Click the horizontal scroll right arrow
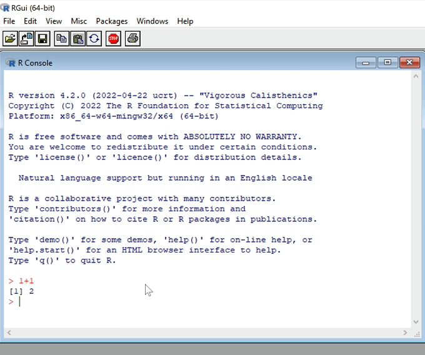This screenshot has width=425, height=355. [x=405, y=332]
